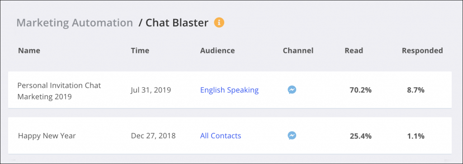Open the All Contacts audience link
The height and width of the screenshot is (164, 463).
pos(221,136)
